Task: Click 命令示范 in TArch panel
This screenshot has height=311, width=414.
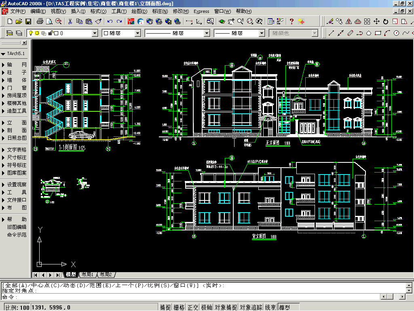Action: (17, 234)
